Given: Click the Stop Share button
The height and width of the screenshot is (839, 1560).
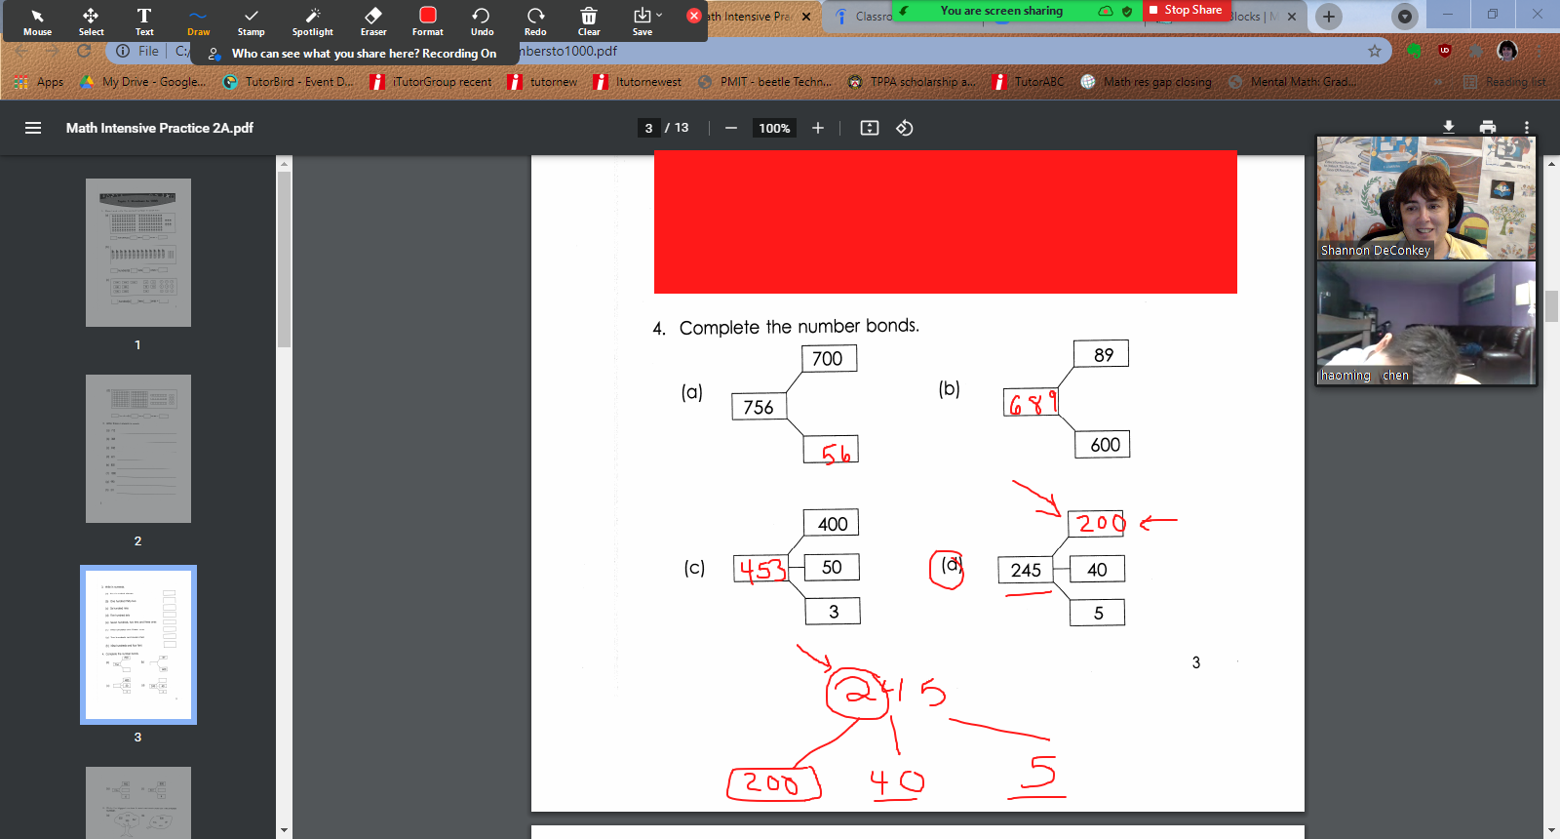Looking at the screenshot, I should pos(1186,10).
